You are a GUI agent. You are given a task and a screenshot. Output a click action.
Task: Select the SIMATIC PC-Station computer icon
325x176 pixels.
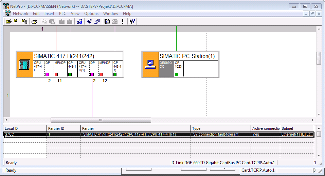150,64
